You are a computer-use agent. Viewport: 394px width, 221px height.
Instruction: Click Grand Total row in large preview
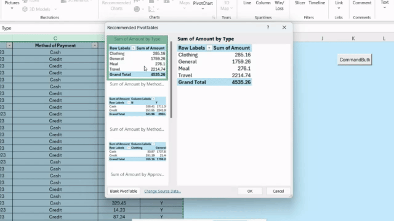tap(214, 82)
